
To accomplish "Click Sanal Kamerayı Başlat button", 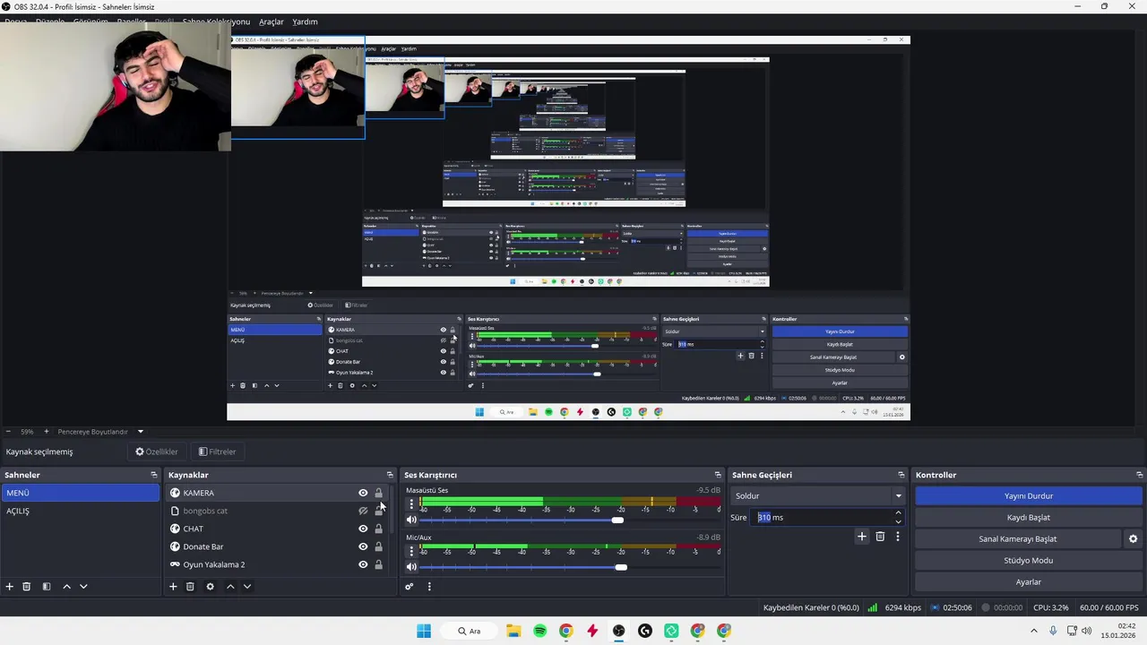I will [x=1018, y=538].
